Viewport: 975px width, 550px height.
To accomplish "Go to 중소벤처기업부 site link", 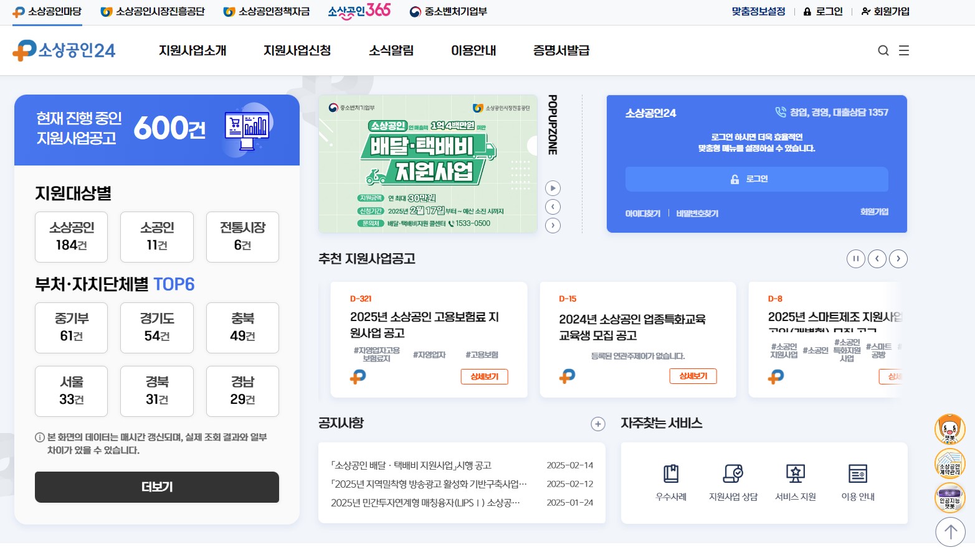I will (x=449, y=11).
